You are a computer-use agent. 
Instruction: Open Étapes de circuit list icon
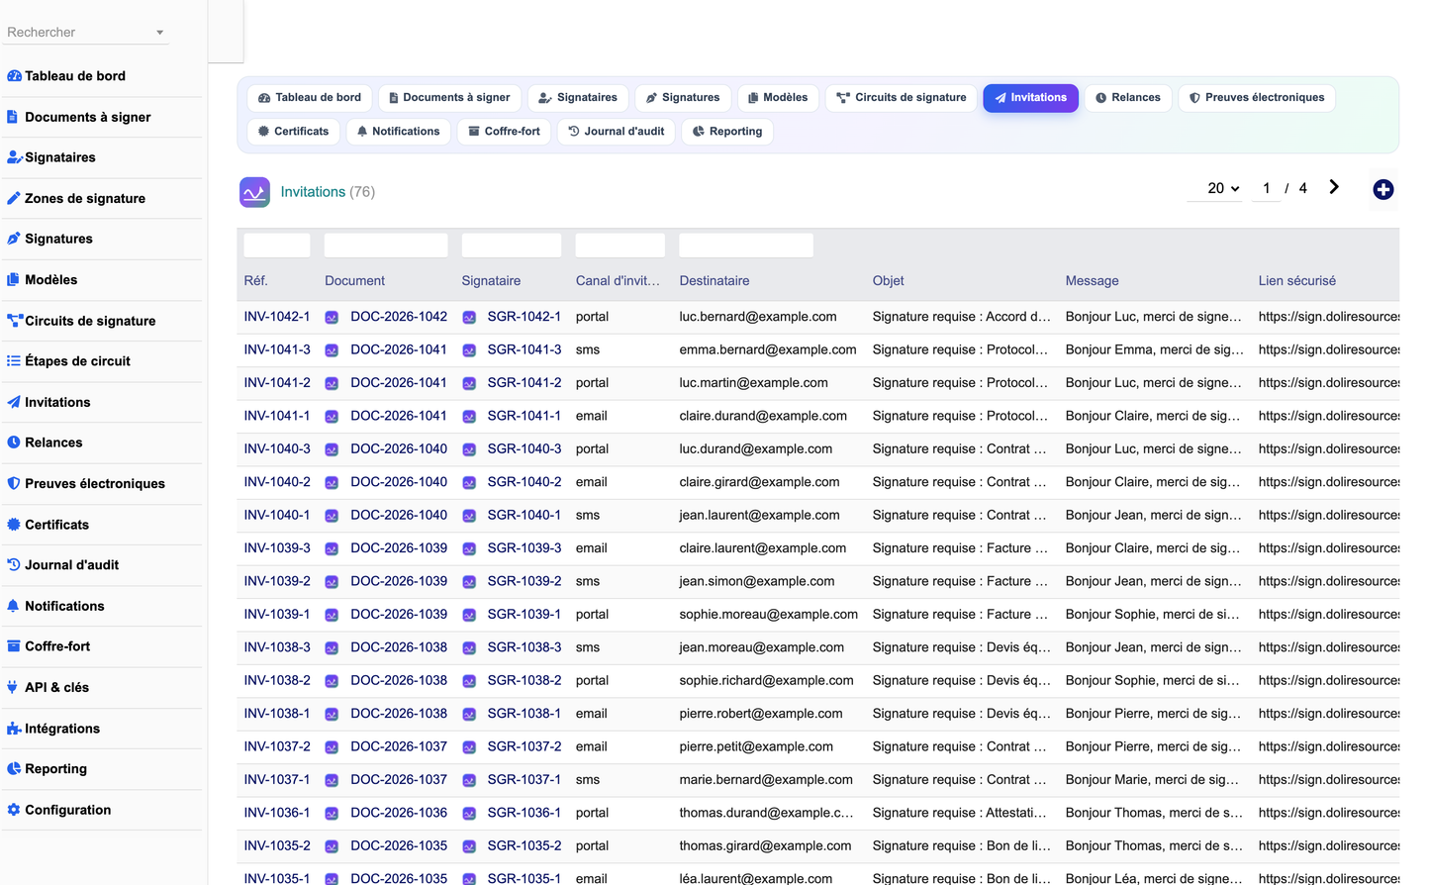tap(14, 361)
